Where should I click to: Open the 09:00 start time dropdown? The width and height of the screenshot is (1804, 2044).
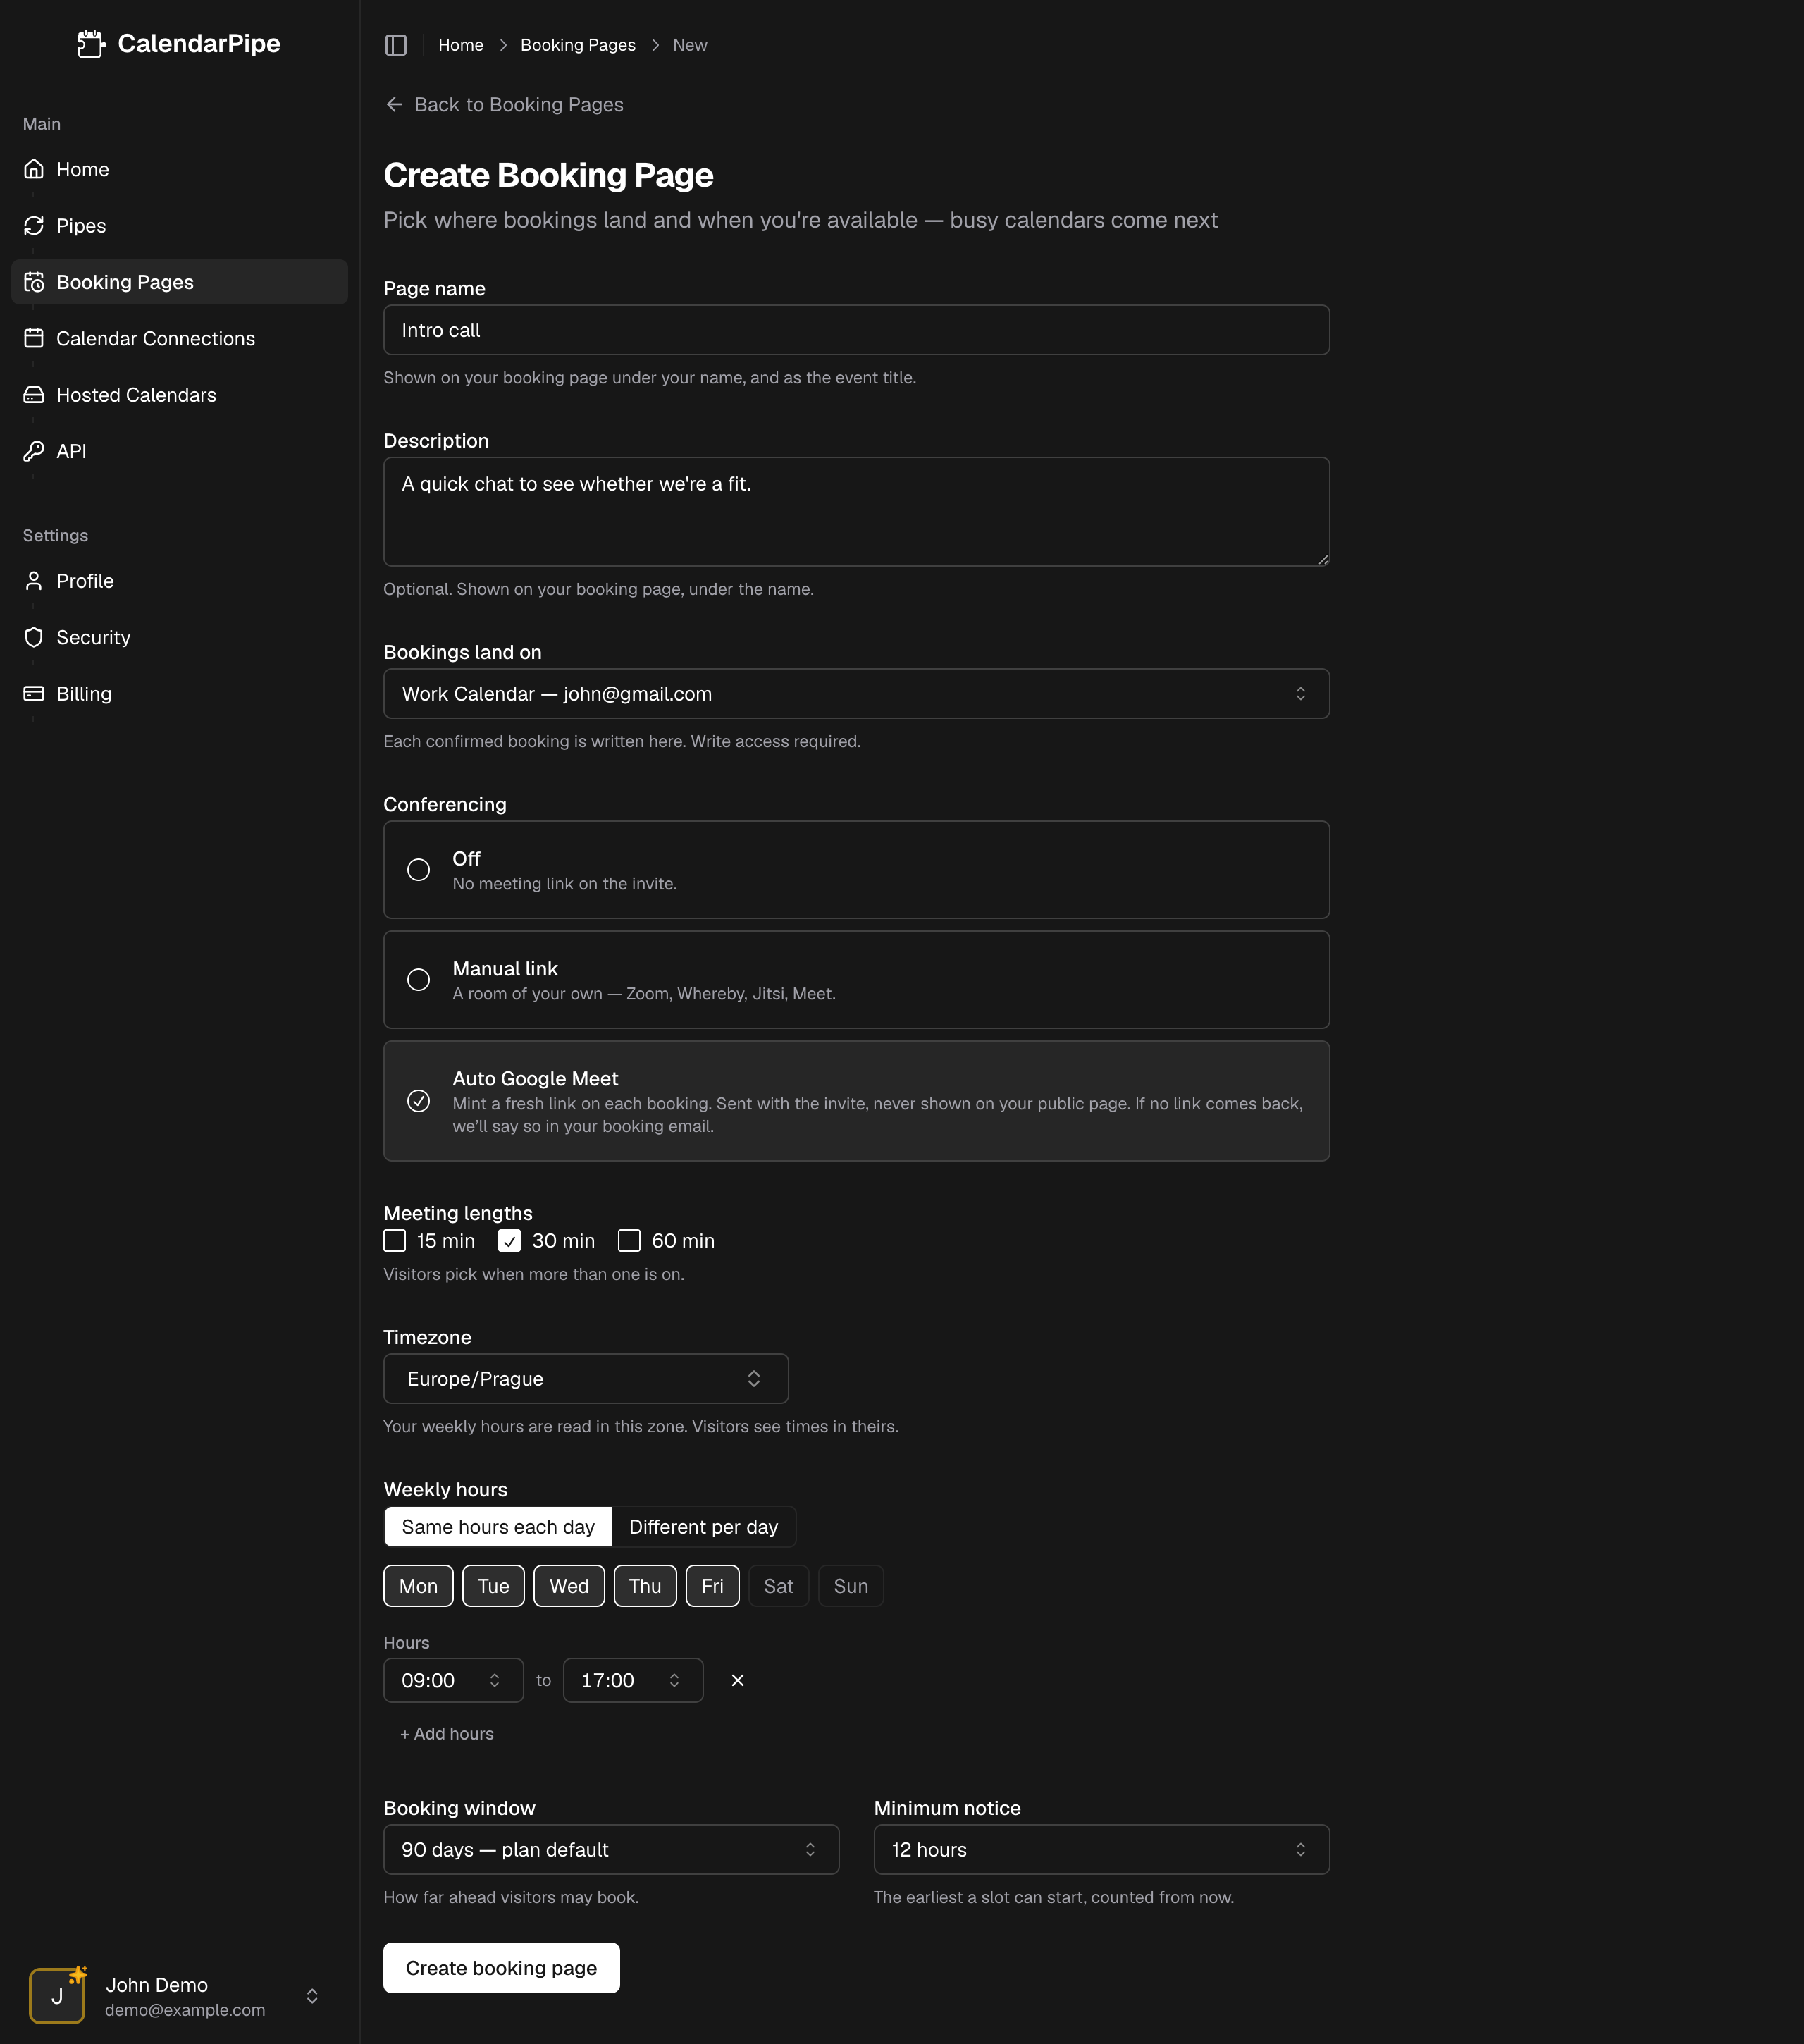pyautogui.click(x=453, y=1680)
